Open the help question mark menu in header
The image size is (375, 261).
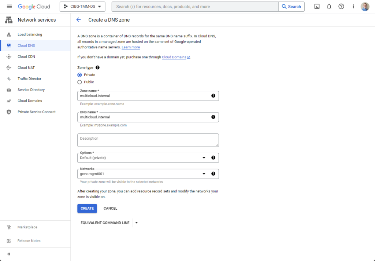[x=341, y=7]
